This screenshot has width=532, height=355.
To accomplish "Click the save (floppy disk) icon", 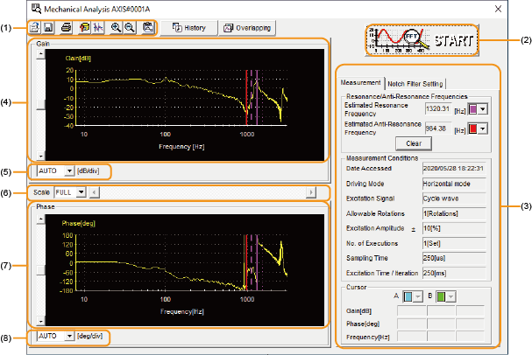I will [49, 28].
